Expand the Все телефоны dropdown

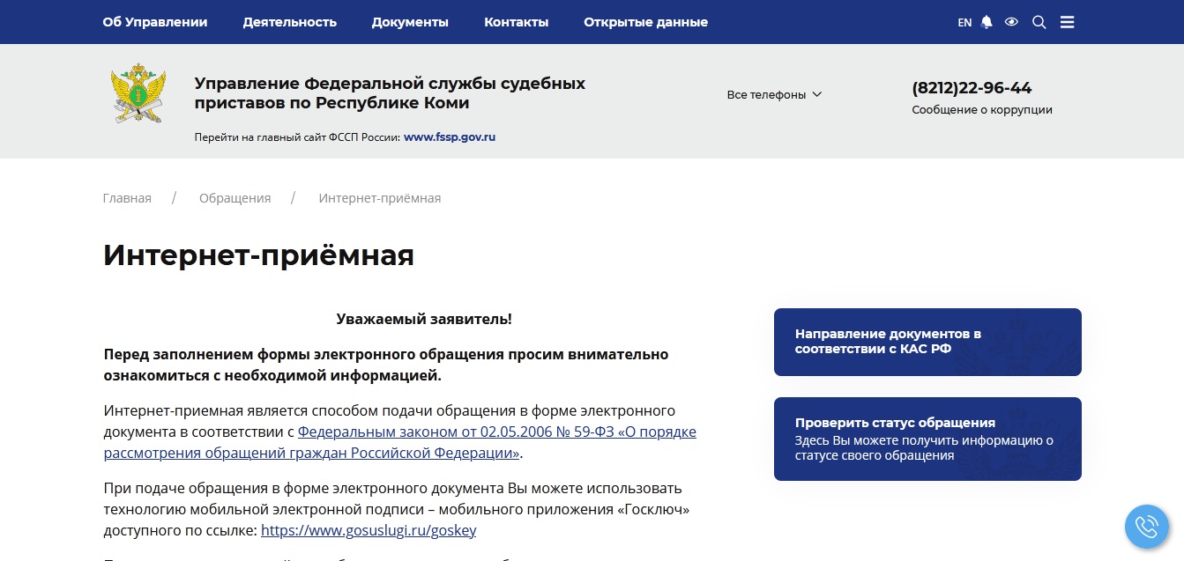click(x=774, y=94)
